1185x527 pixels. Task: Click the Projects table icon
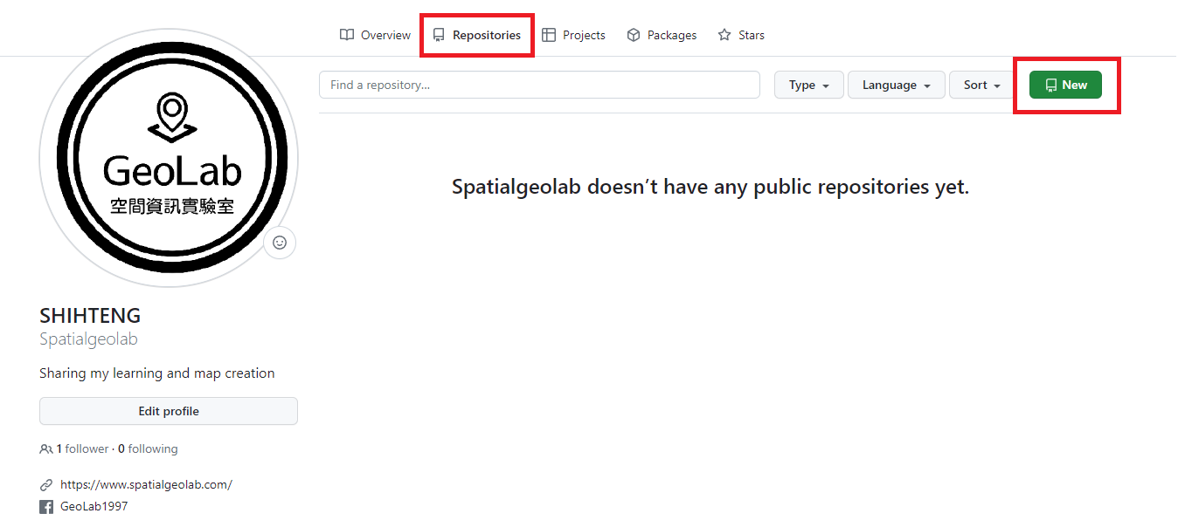[549, 36]
